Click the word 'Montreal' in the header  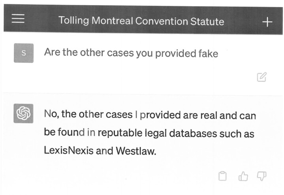(x=112, y=21)
